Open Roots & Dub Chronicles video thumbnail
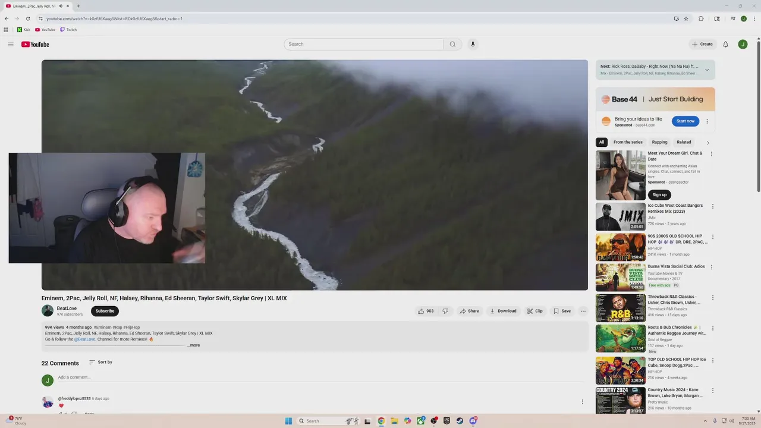Image resolution: width=761 pixels, height=428 pixels. (621, 338)
